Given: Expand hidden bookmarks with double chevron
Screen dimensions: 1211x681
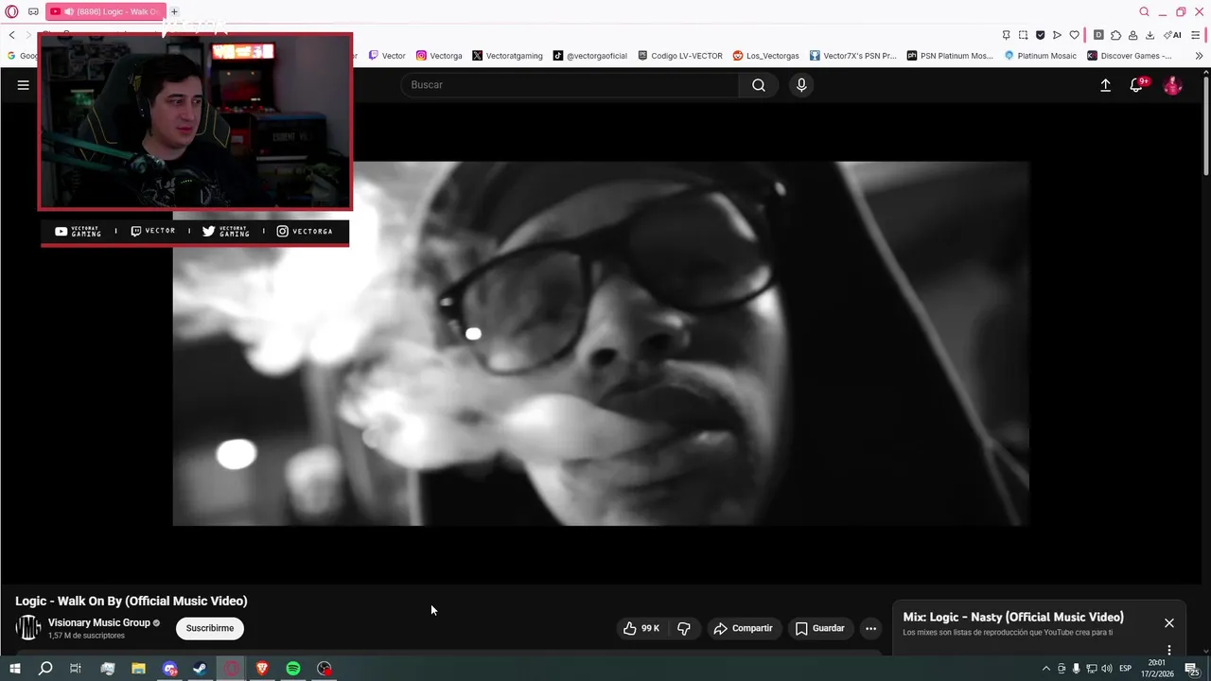Looking at the screenshot, I should click(1199, 56).
